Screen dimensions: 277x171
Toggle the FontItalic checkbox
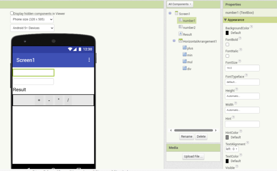click(x=227, y=56)
